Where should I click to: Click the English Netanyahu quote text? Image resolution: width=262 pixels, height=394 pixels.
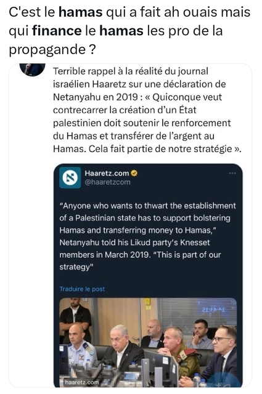(147, 236)
